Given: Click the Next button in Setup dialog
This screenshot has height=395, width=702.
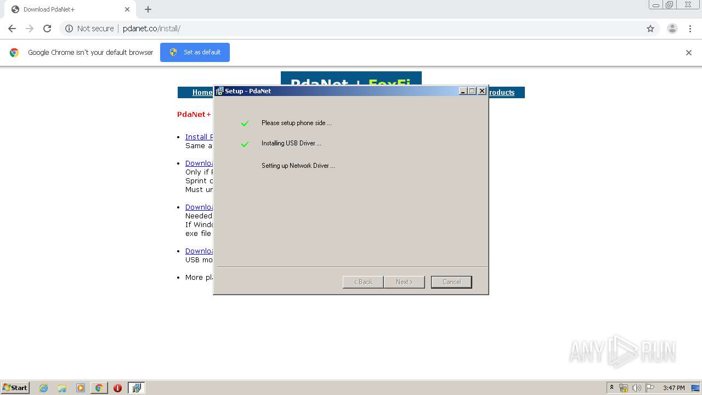Looking at the screenshot, I should point(404,282).
